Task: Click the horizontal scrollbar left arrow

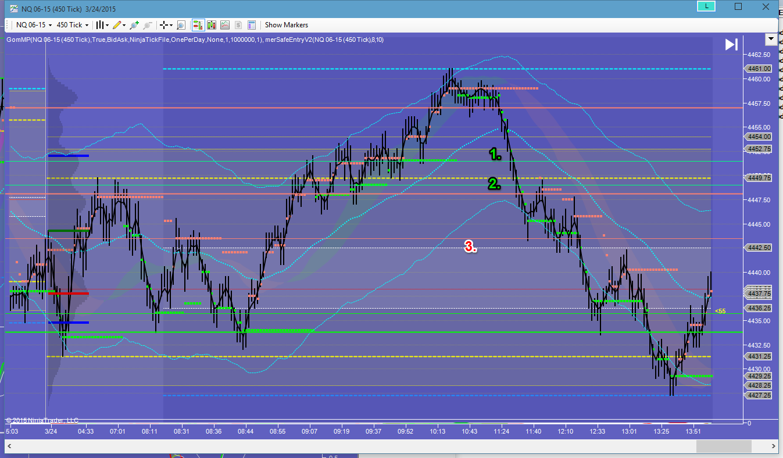Action: pos(9,446)
